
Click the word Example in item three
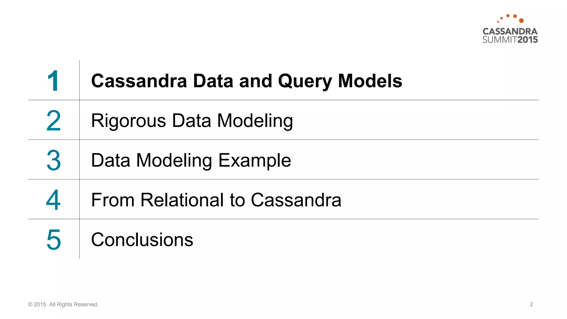(x=255, y=161)
